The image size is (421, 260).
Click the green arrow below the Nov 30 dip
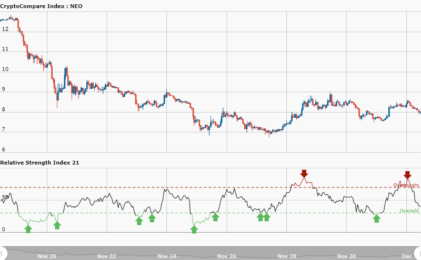click(x=376, y=218)
